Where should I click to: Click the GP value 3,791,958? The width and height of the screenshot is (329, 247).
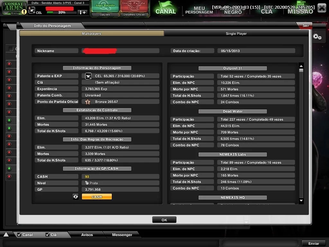(x=93, y=189)
